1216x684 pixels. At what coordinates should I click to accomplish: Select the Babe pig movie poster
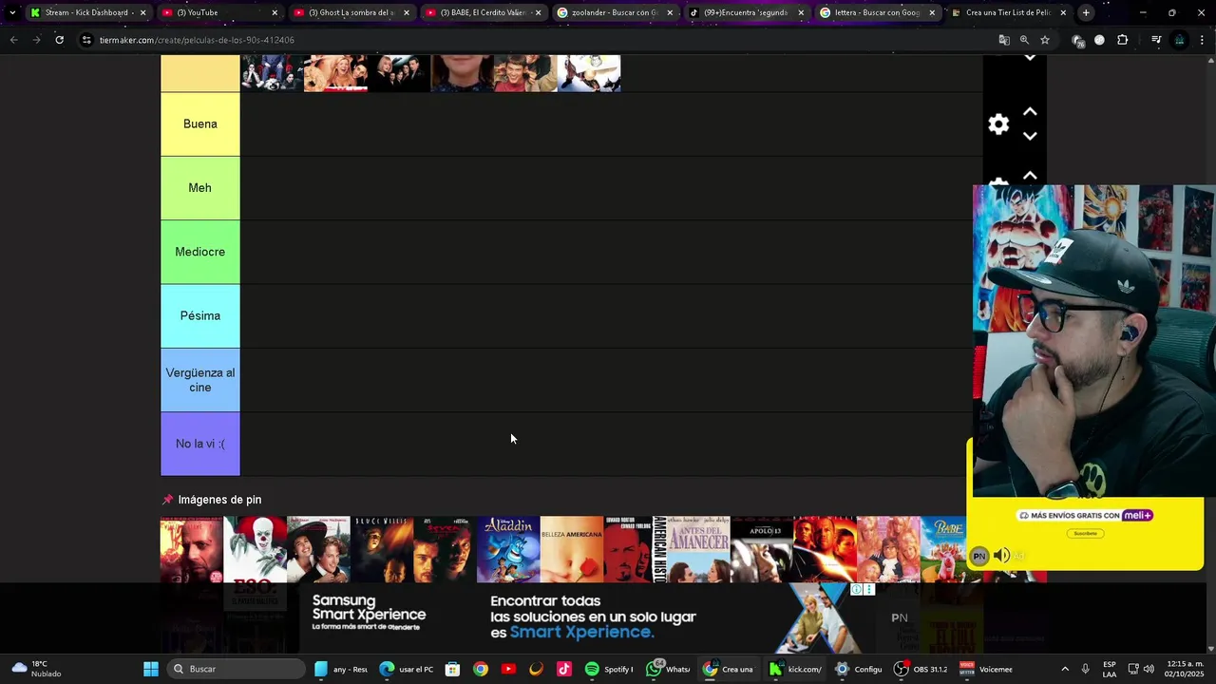943,549
